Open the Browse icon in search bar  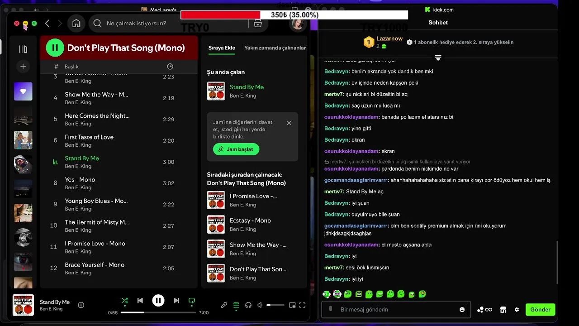[x=257, y=24]
